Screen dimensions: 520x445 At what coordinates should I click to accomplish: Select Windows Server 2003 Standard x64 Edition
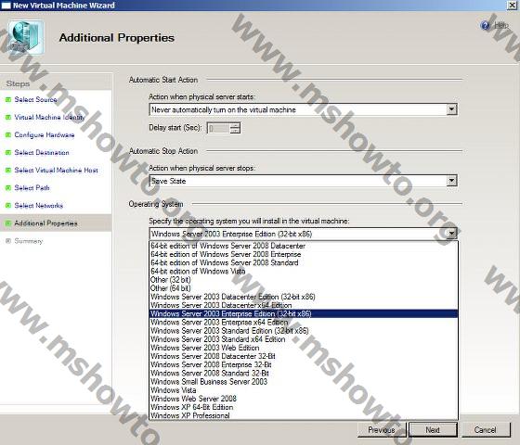coord(304,339)
